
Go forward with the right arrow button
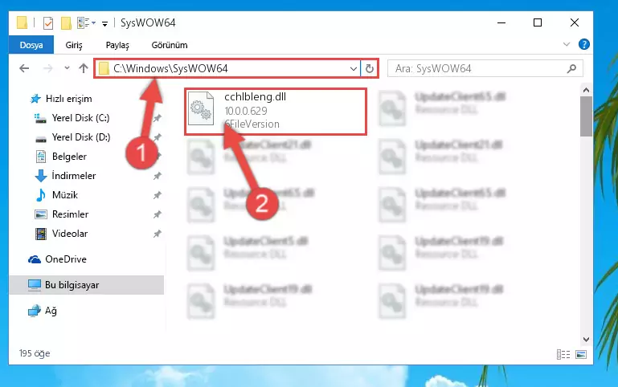coord(47,68)
